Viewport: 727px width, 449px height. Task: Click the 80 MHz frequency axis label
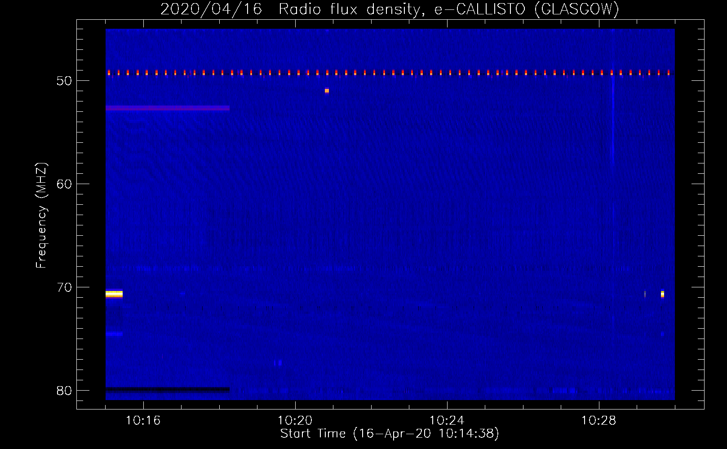64,391
